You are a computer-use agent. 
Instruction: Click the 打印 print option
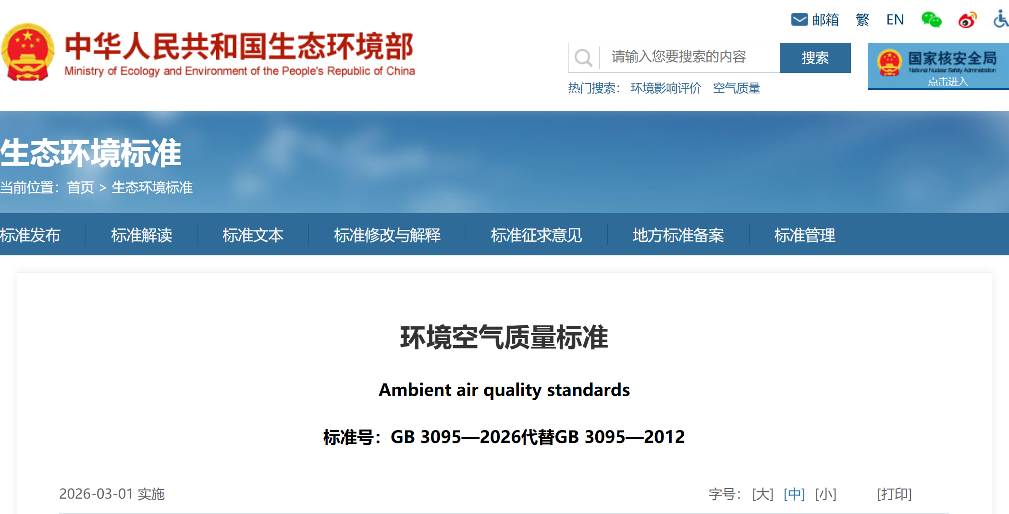pos(895,494)
